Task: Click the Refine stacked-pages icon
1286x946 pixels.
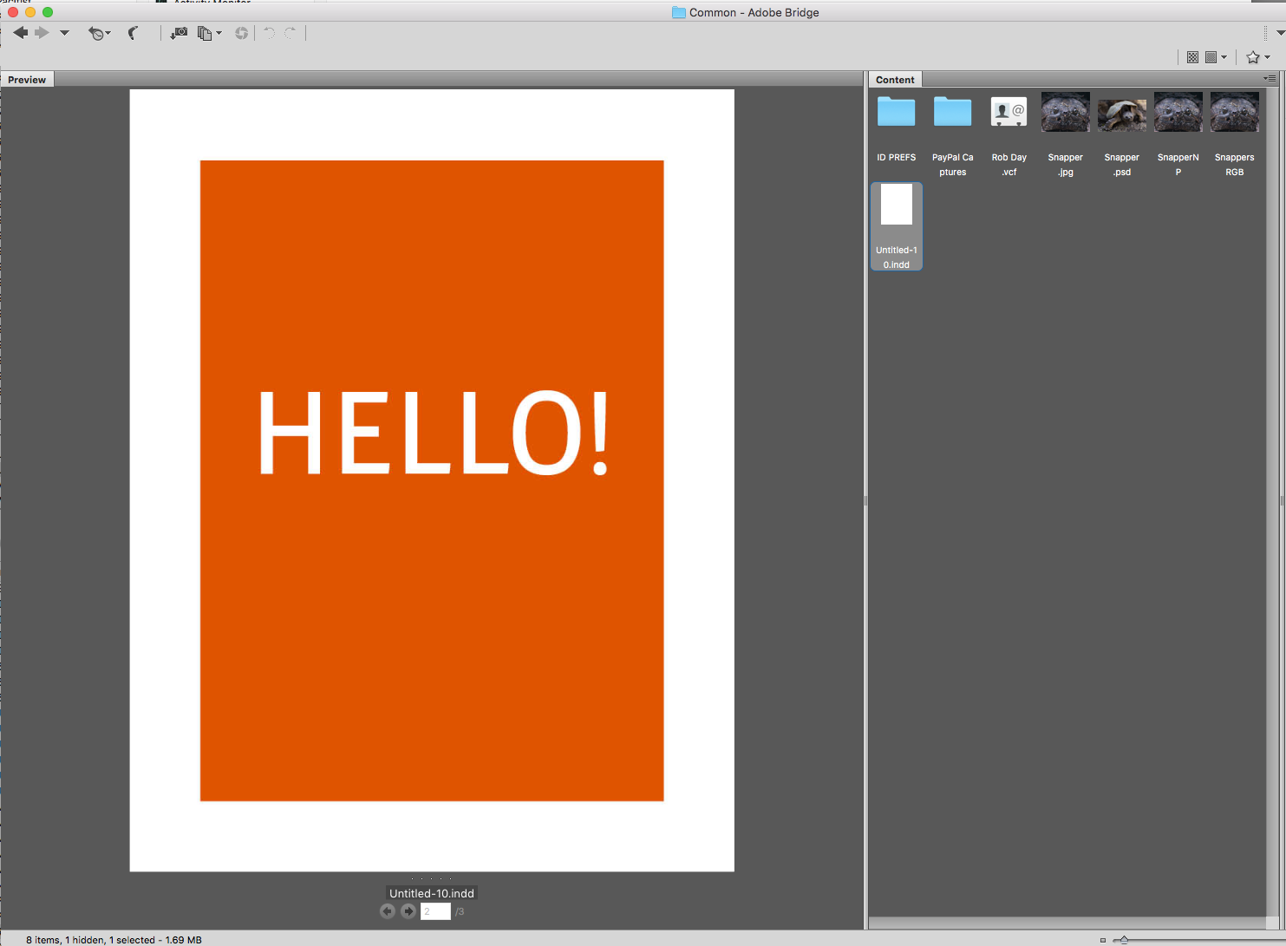Action: 205,33
